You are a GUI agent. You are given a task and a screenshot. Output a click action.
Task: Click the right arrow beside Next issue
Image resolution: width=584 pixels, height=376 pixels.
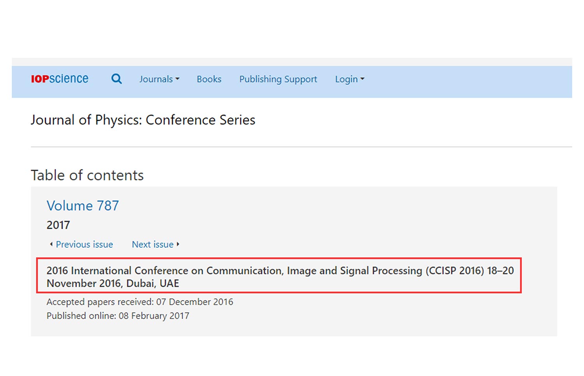pos(178,244)
